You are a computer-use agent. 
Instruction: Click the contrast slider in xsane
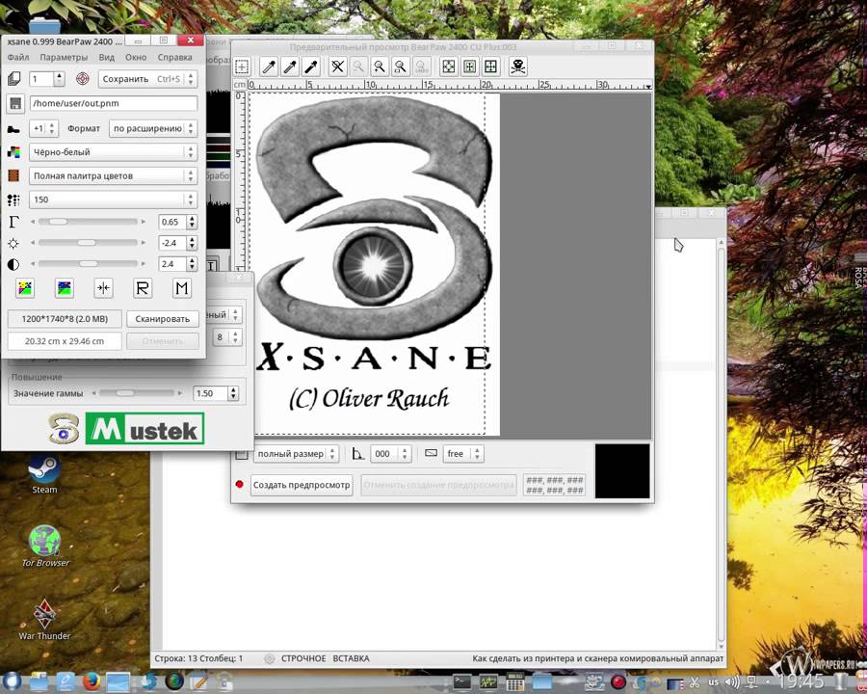point(88,264)
